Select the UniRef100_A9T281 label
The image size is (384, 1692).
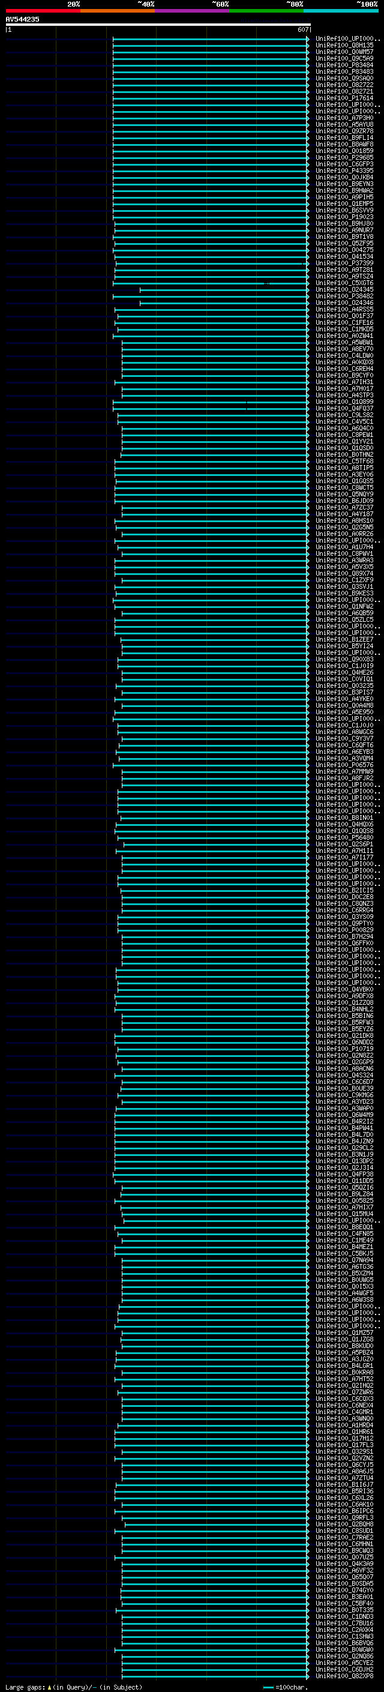344,269
